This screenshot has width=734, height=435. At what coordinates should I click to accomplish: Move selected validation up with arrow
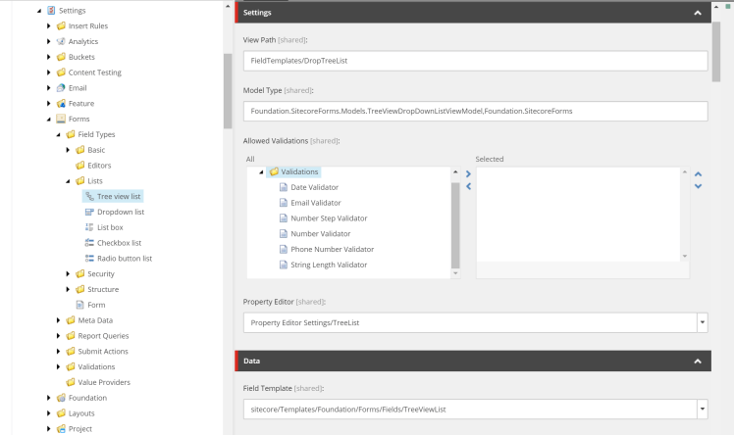[x=698, y=173]
